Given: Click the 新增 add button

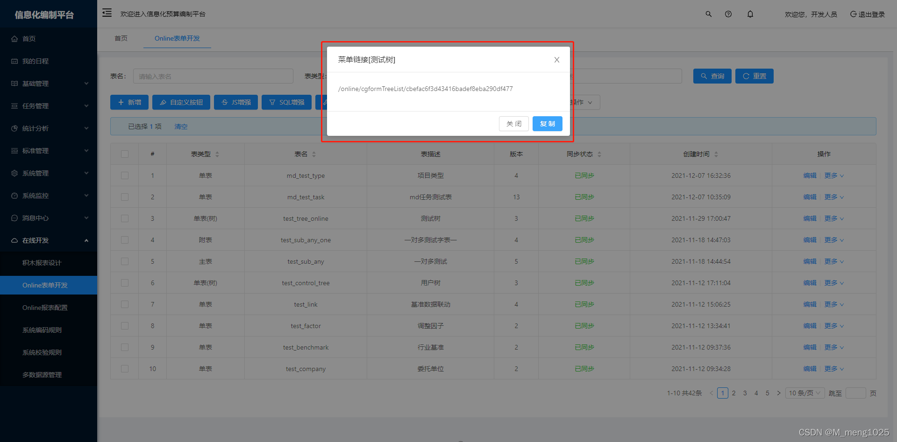Looking at the screenshot, I should click(x=129, y=102).
